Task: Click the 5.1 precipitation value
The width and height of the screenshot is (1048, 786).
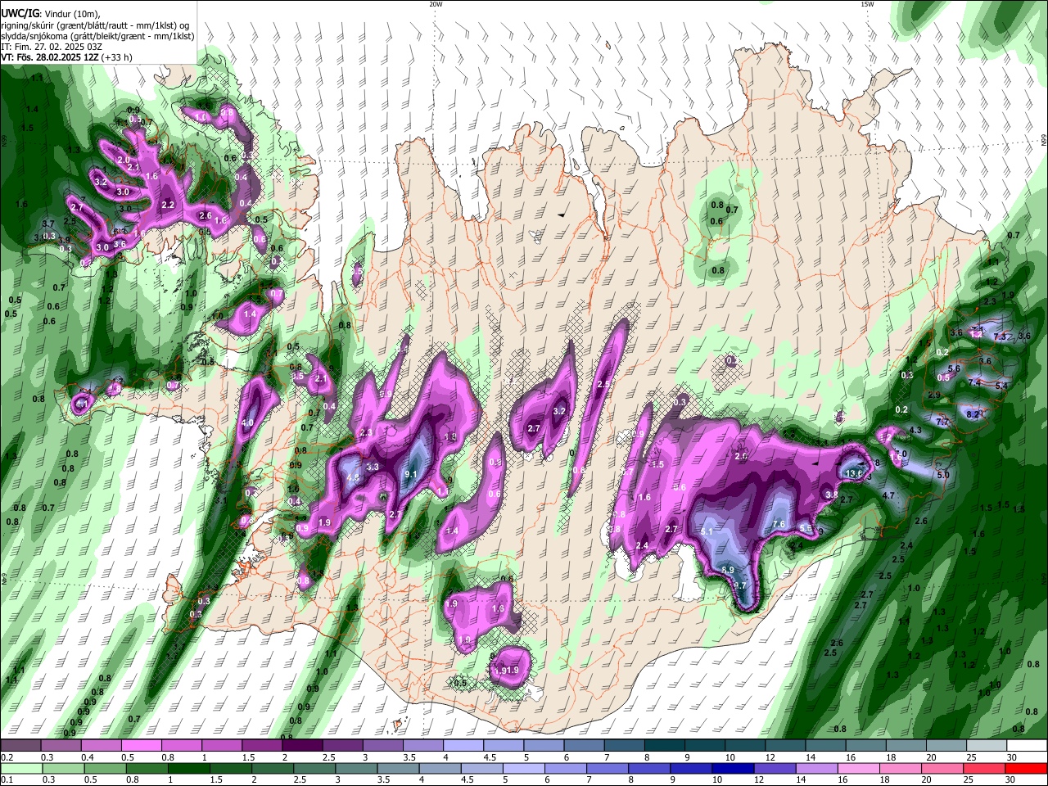Action: (707, 531)
